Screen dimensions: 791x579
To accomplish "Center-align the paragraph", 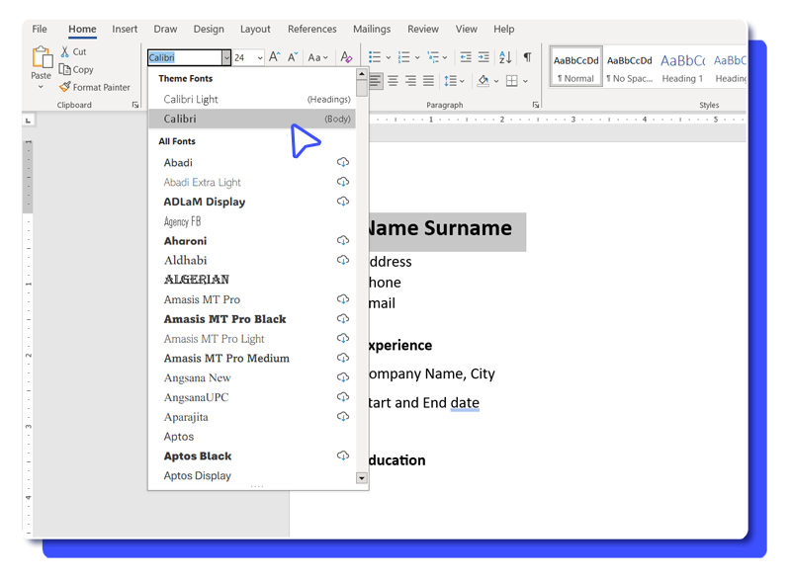I will point(393,81).
